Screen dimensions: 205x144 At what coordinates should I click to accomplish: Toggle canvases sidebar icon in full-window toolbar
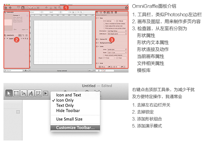tap(6, 8)
